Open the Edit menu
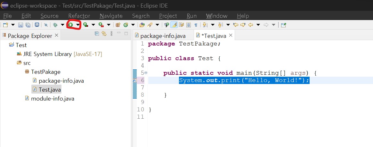The height and width of the screenshot is (147, 373). coord(26,16)
